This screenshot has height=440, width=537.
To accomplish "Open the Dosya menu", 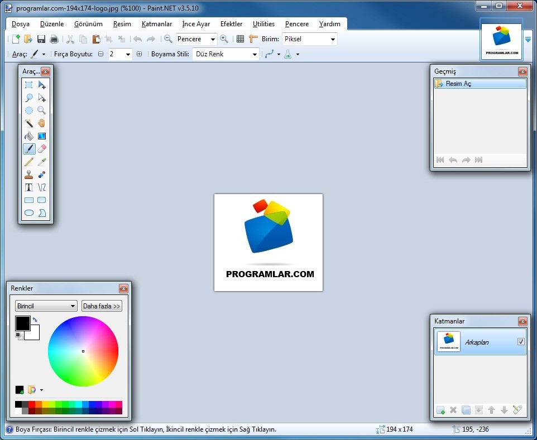I will click(x=21, y=24).
